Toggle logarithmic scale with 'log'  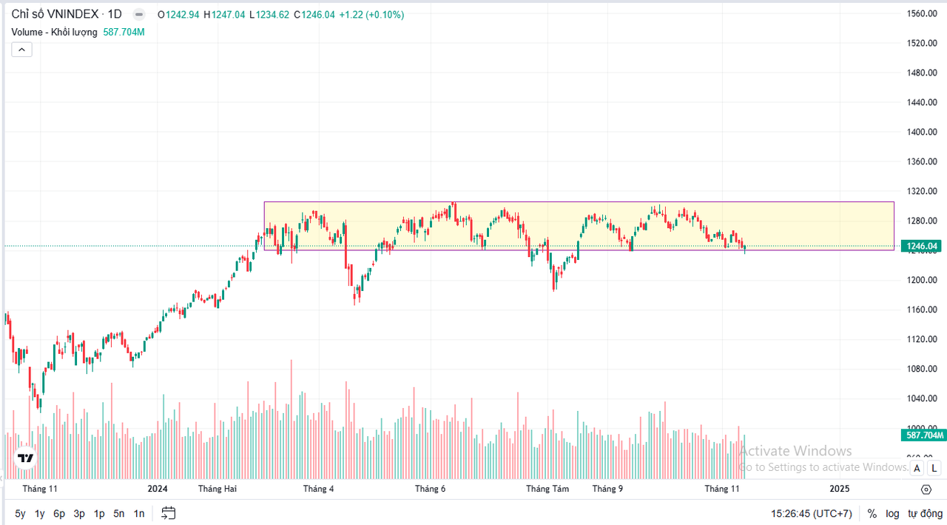pyautogui.click(x=892, y=513)
